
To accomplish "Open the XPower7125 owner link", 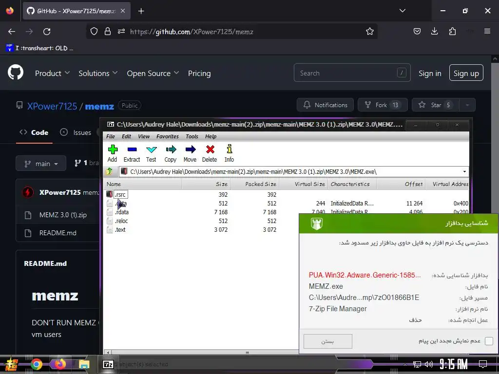I will click(x=52, y=106).
